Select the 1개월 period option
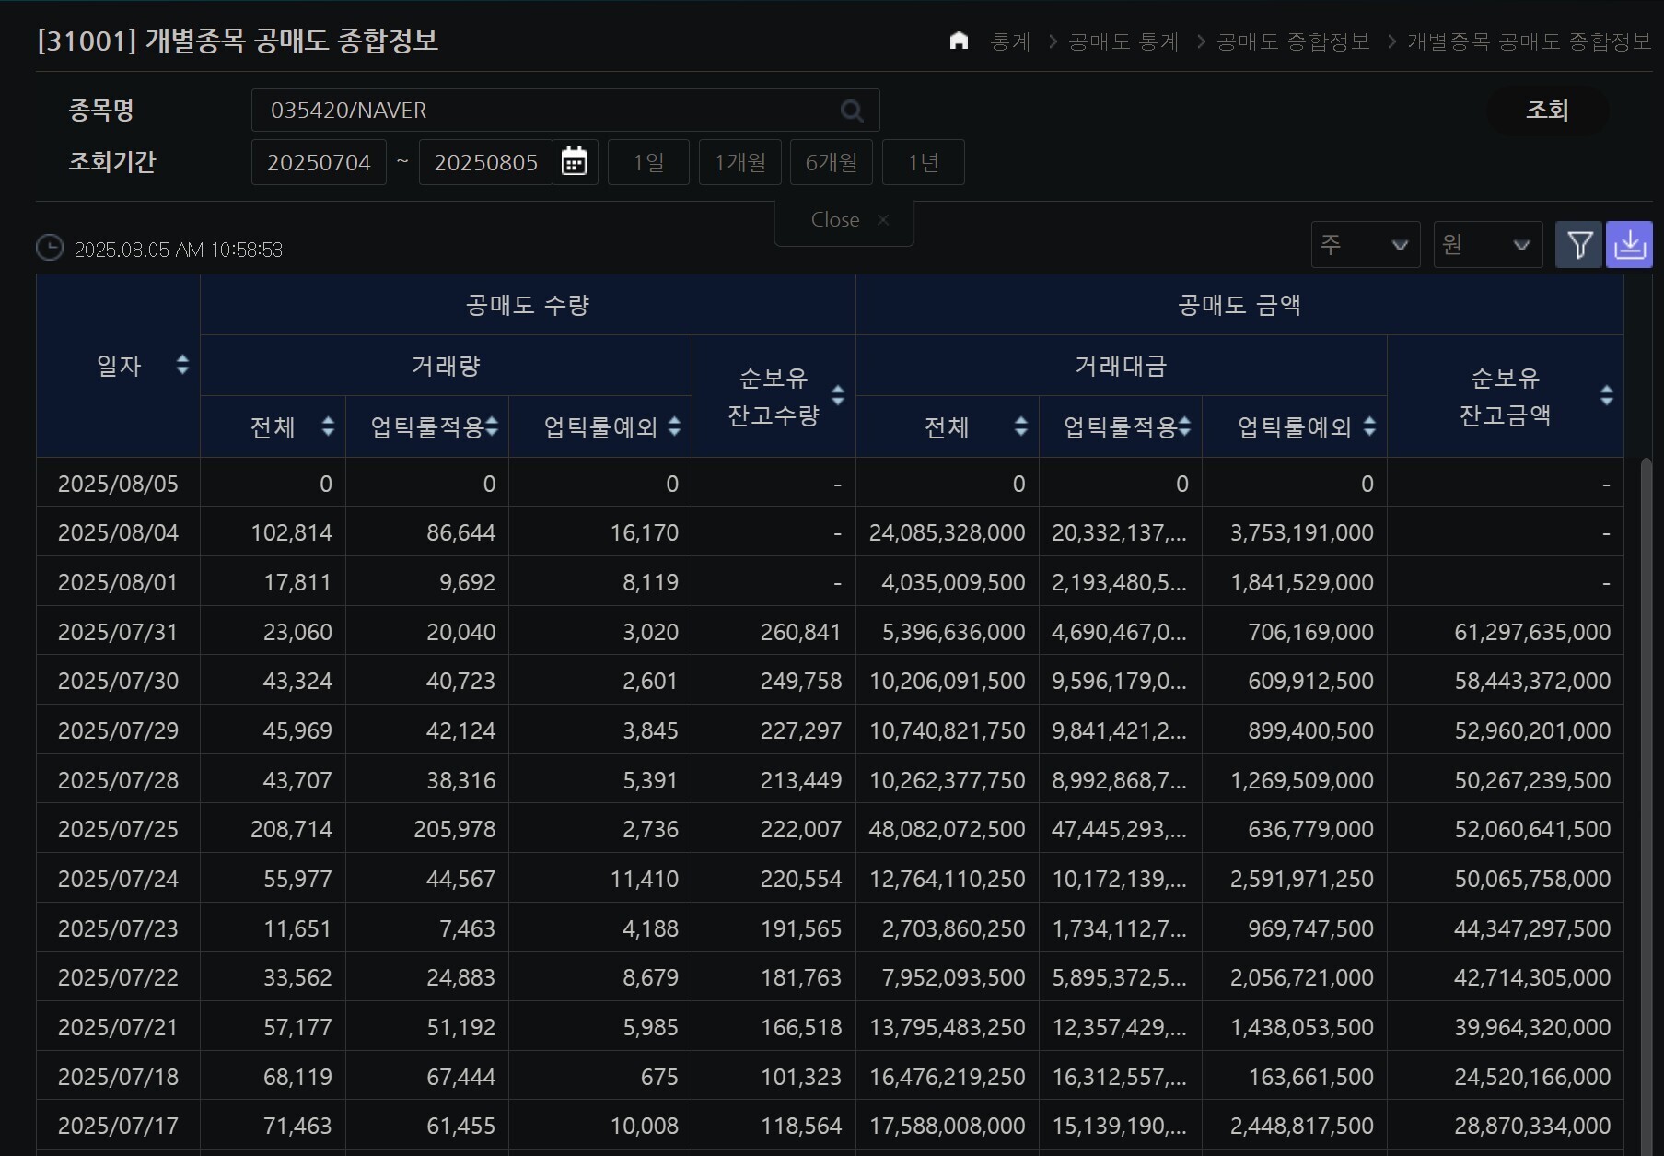The width and height of the screenshot is (1664, 1156). (739, 163)
